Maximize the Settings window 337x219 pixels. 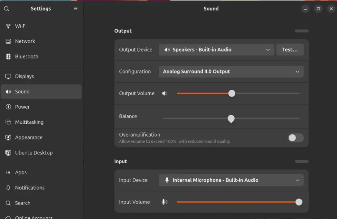click(x=318, y=9)
